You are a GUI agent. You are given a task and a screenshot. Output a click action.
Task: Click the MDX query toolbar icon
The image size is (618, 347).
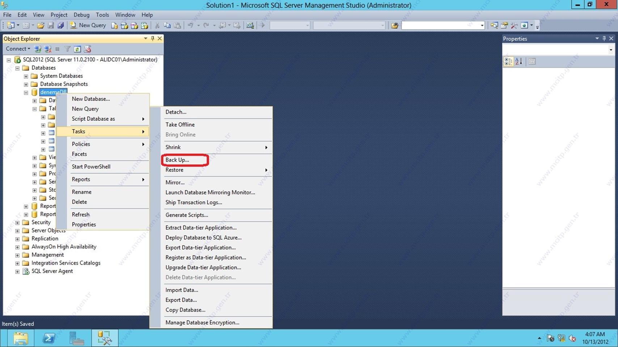[124, 25]
